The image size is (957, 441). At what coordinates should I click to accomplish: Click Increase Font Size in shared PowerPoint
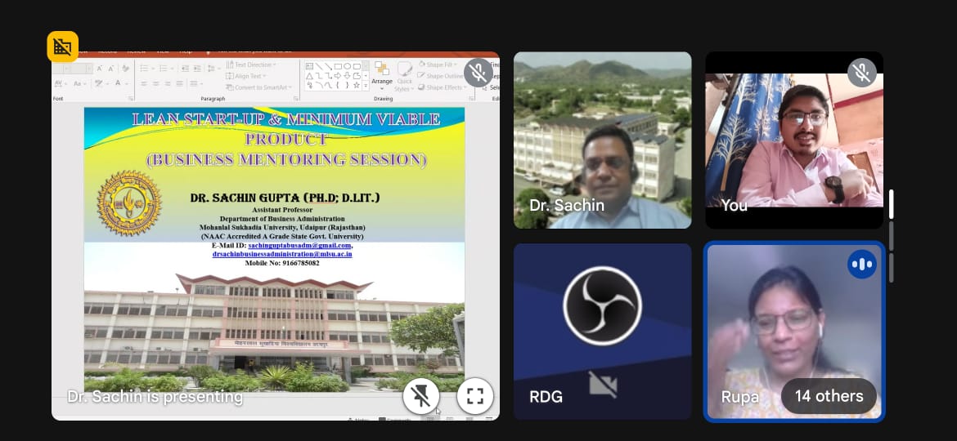pos(100,69)
